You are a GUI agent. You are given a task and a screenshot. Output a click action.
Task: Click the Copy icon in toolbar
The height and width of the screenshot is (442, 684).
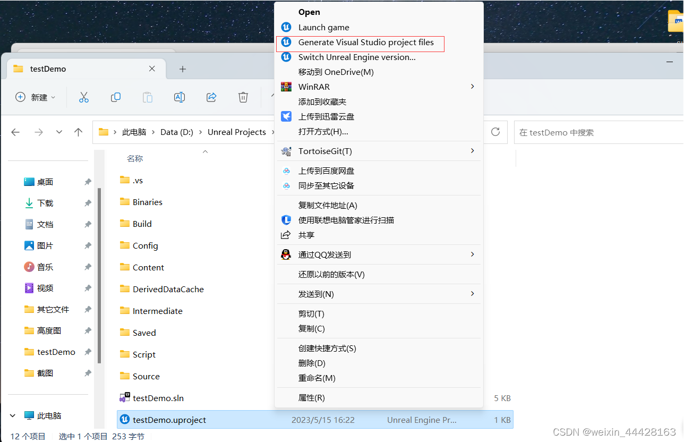coord(115,97)
